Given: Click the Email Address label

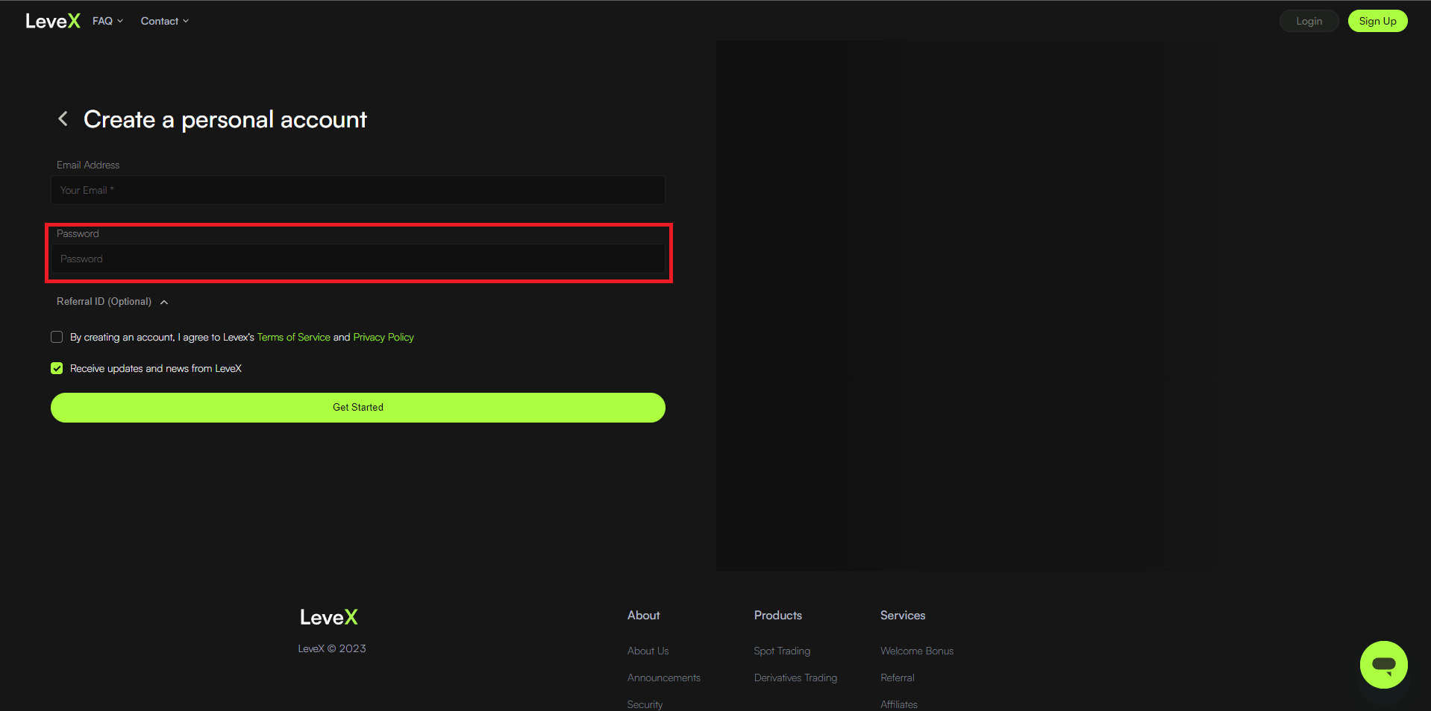Looking at the screenshot, I should [x=88, y=165].
